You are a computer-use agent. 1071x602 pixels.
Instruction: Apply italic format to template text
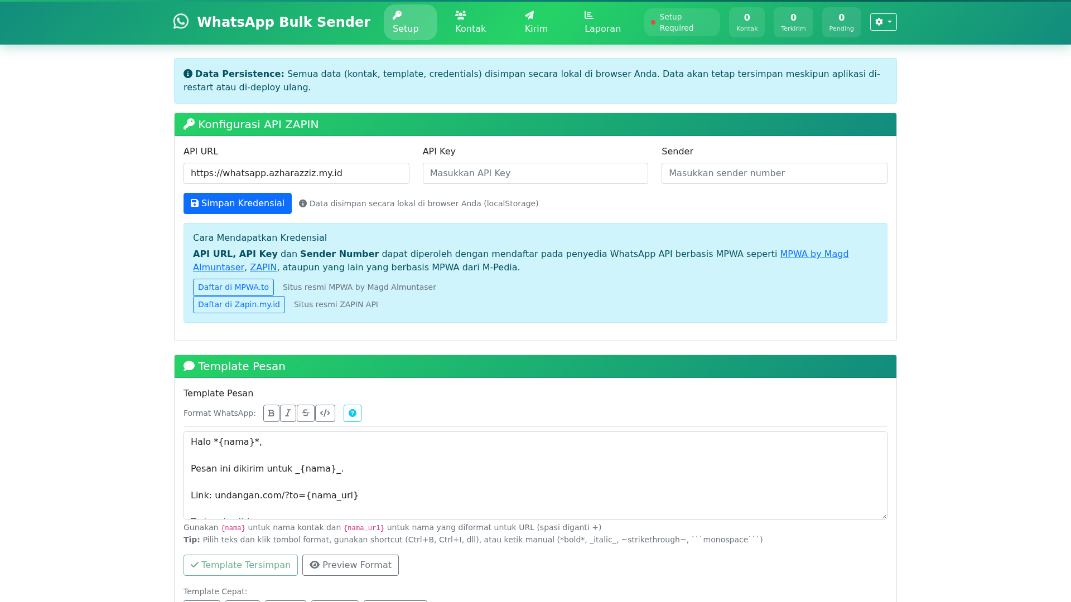[288, 414]
